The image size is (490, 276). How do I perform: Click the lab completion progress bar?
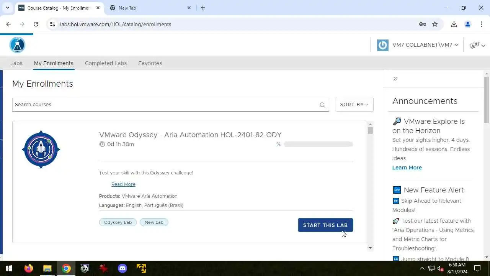click(x=318, y=144)
